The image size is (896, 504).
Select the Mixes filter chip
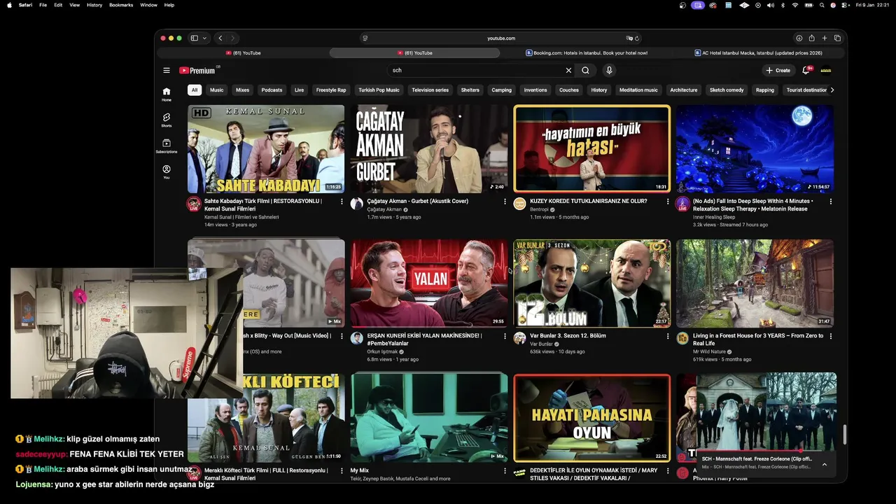point(242,90)
